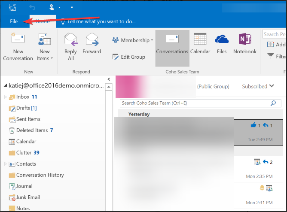The width and height of the screenshot is (287, 212).
Task: Click the Filter Email funnel icon
Action: pos(271,56)
